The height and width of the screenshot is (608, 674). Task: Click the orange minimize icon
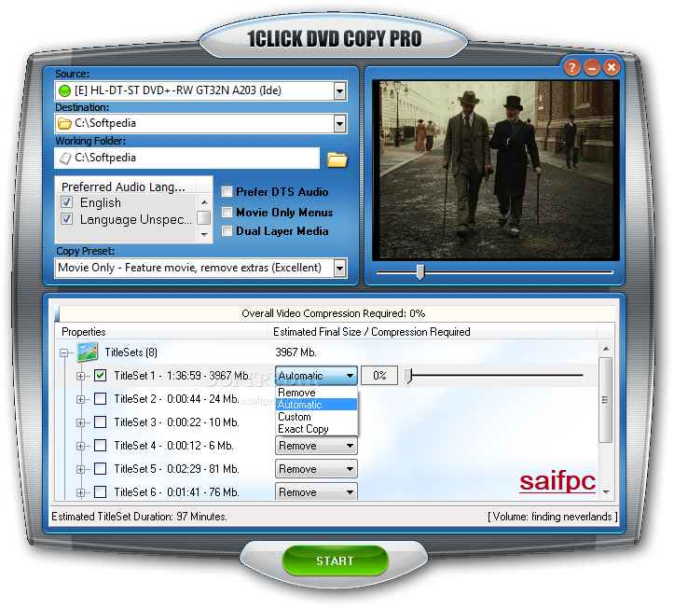pyautogui.click(x=592, y=67)
